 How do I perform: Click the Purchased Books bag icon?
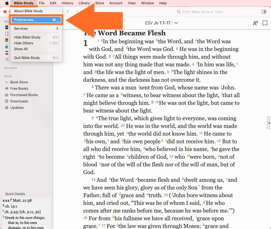click(7, 95)
